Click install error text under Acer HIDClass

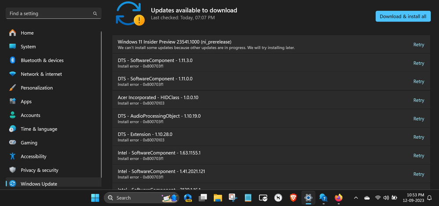(x=141, y=103)
